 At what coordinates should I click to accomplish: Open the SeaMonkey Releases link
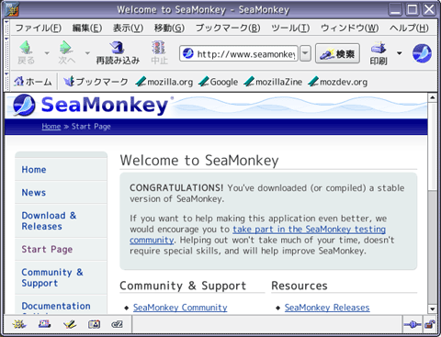coord(327,308)
